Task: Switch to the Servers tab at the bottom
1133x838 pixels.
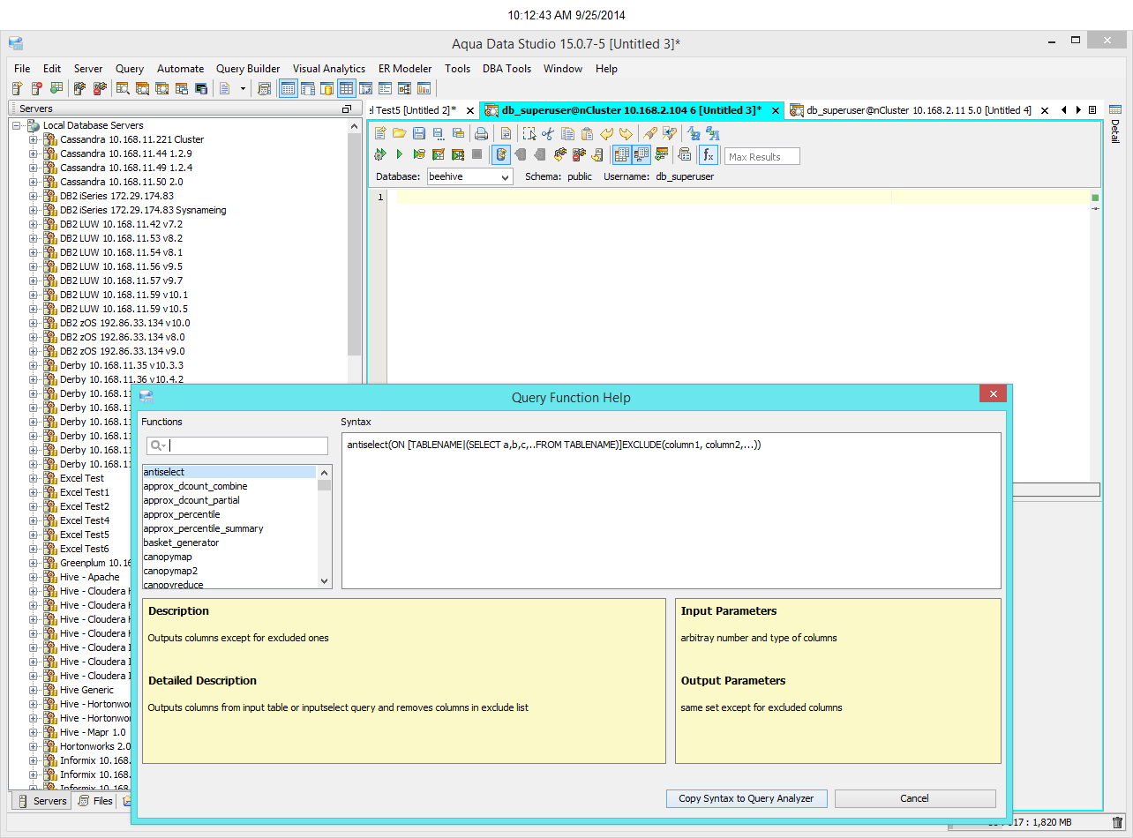Action: coord(41,801)
